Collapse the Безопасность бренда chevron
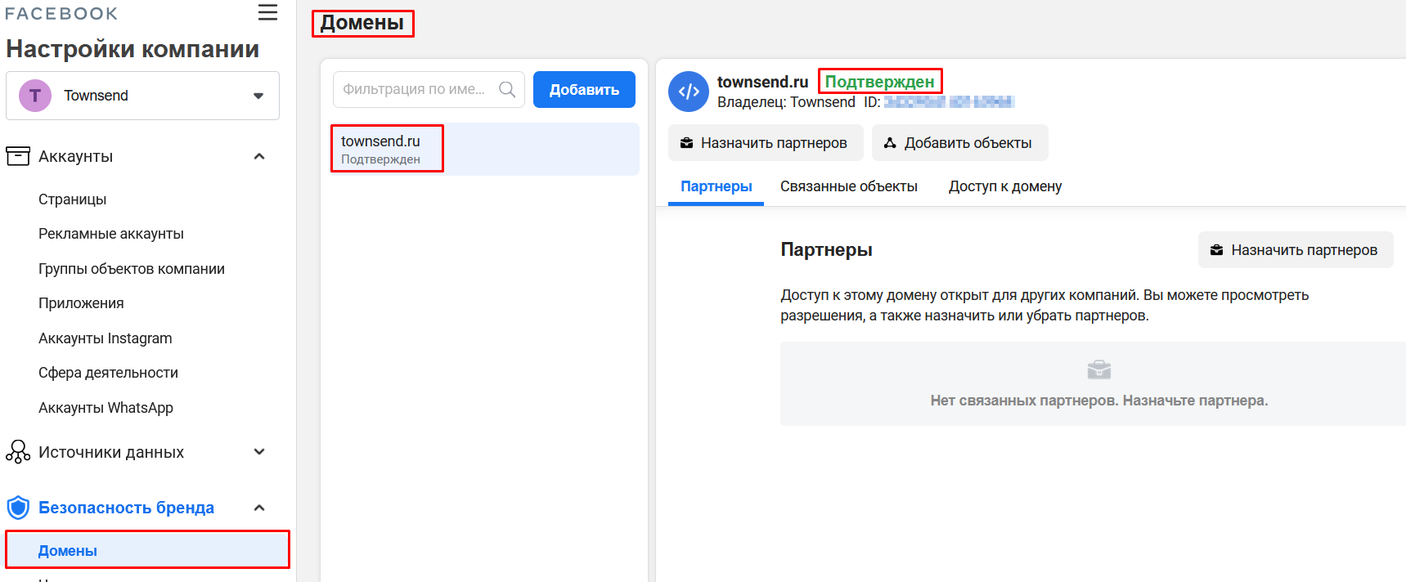This screenshot has width=1406, height=582. pyautogui.click(x=259, y=508)
